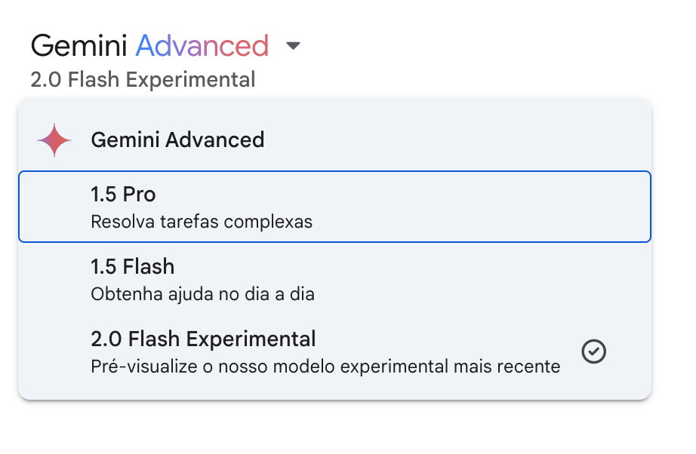696x454 pixels.
Task: Click the 2.0 Flash Experimental subtitle under title
Action: (x=143, y=80)
